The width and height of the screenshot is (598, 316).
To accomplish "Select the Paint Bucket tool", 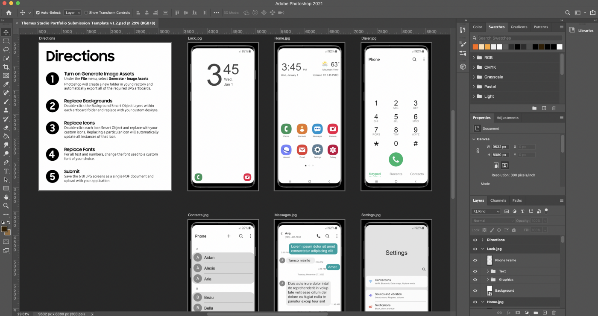I will coord(6,136).
